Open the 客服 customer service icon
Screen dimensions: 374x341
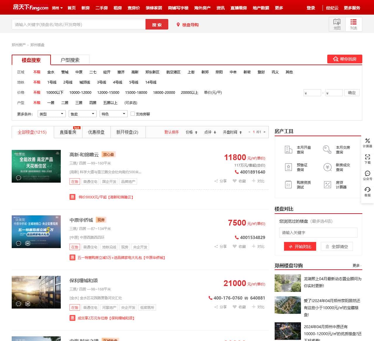tap(368, 192)
